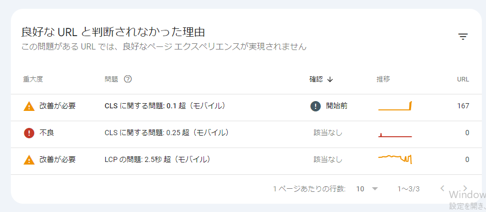Click the 167 URL count

tap(463, 106)
